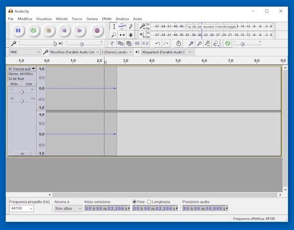Select the Selection (I-beam) tool
Image resolution: width=294 pixels, height=230 pixels.
coord(114,26)
